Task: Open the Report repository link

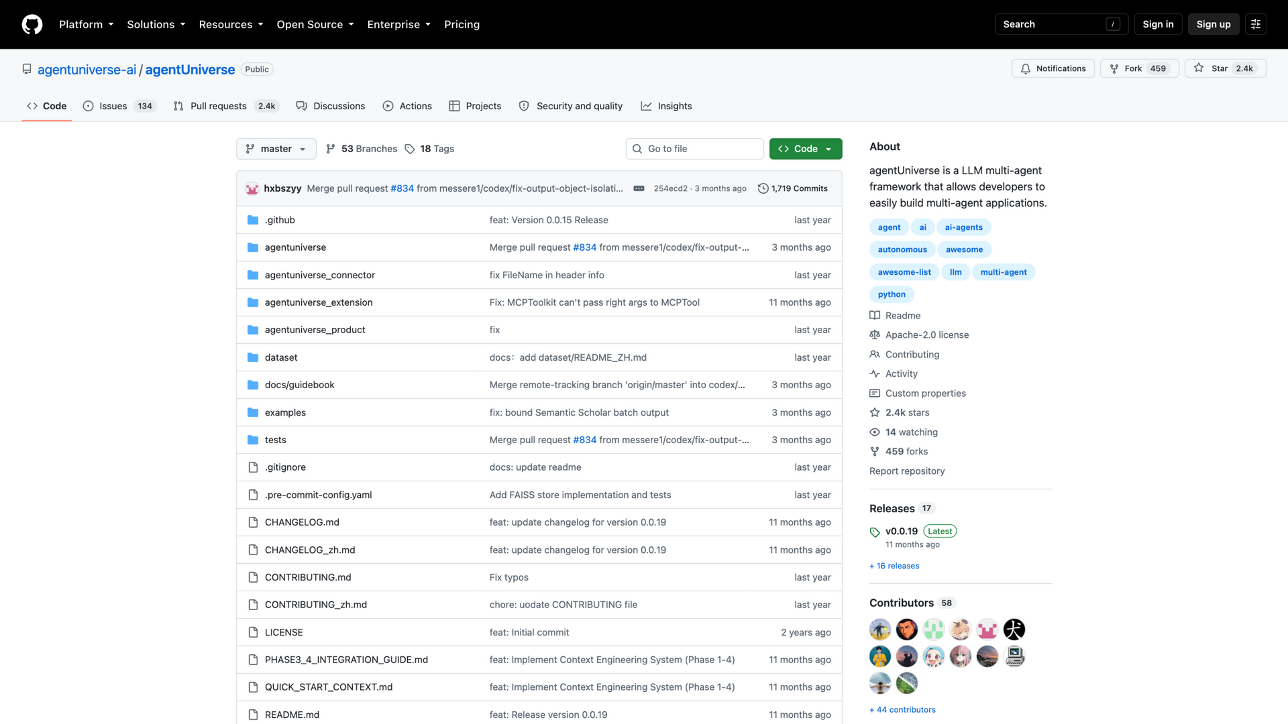Action: 907,471
